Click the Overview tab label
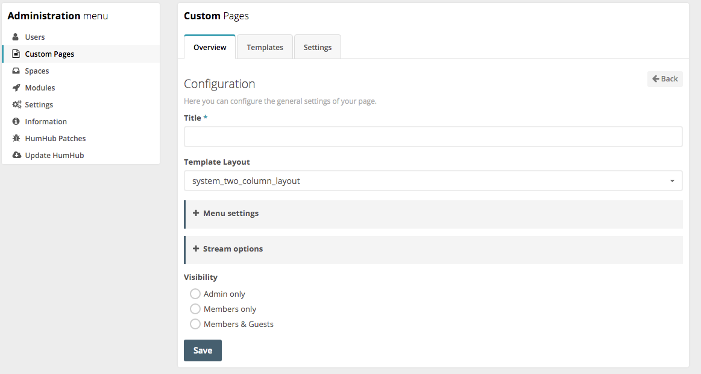The image size is (701, 374). coord(209,46)
